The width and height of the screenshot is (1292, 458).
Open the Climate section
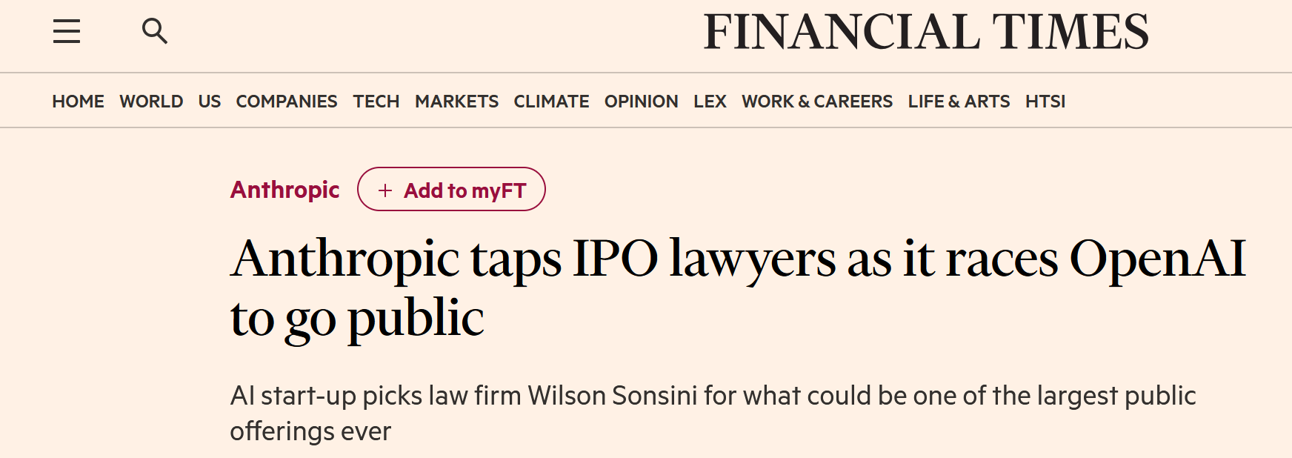tap(551, 102)
